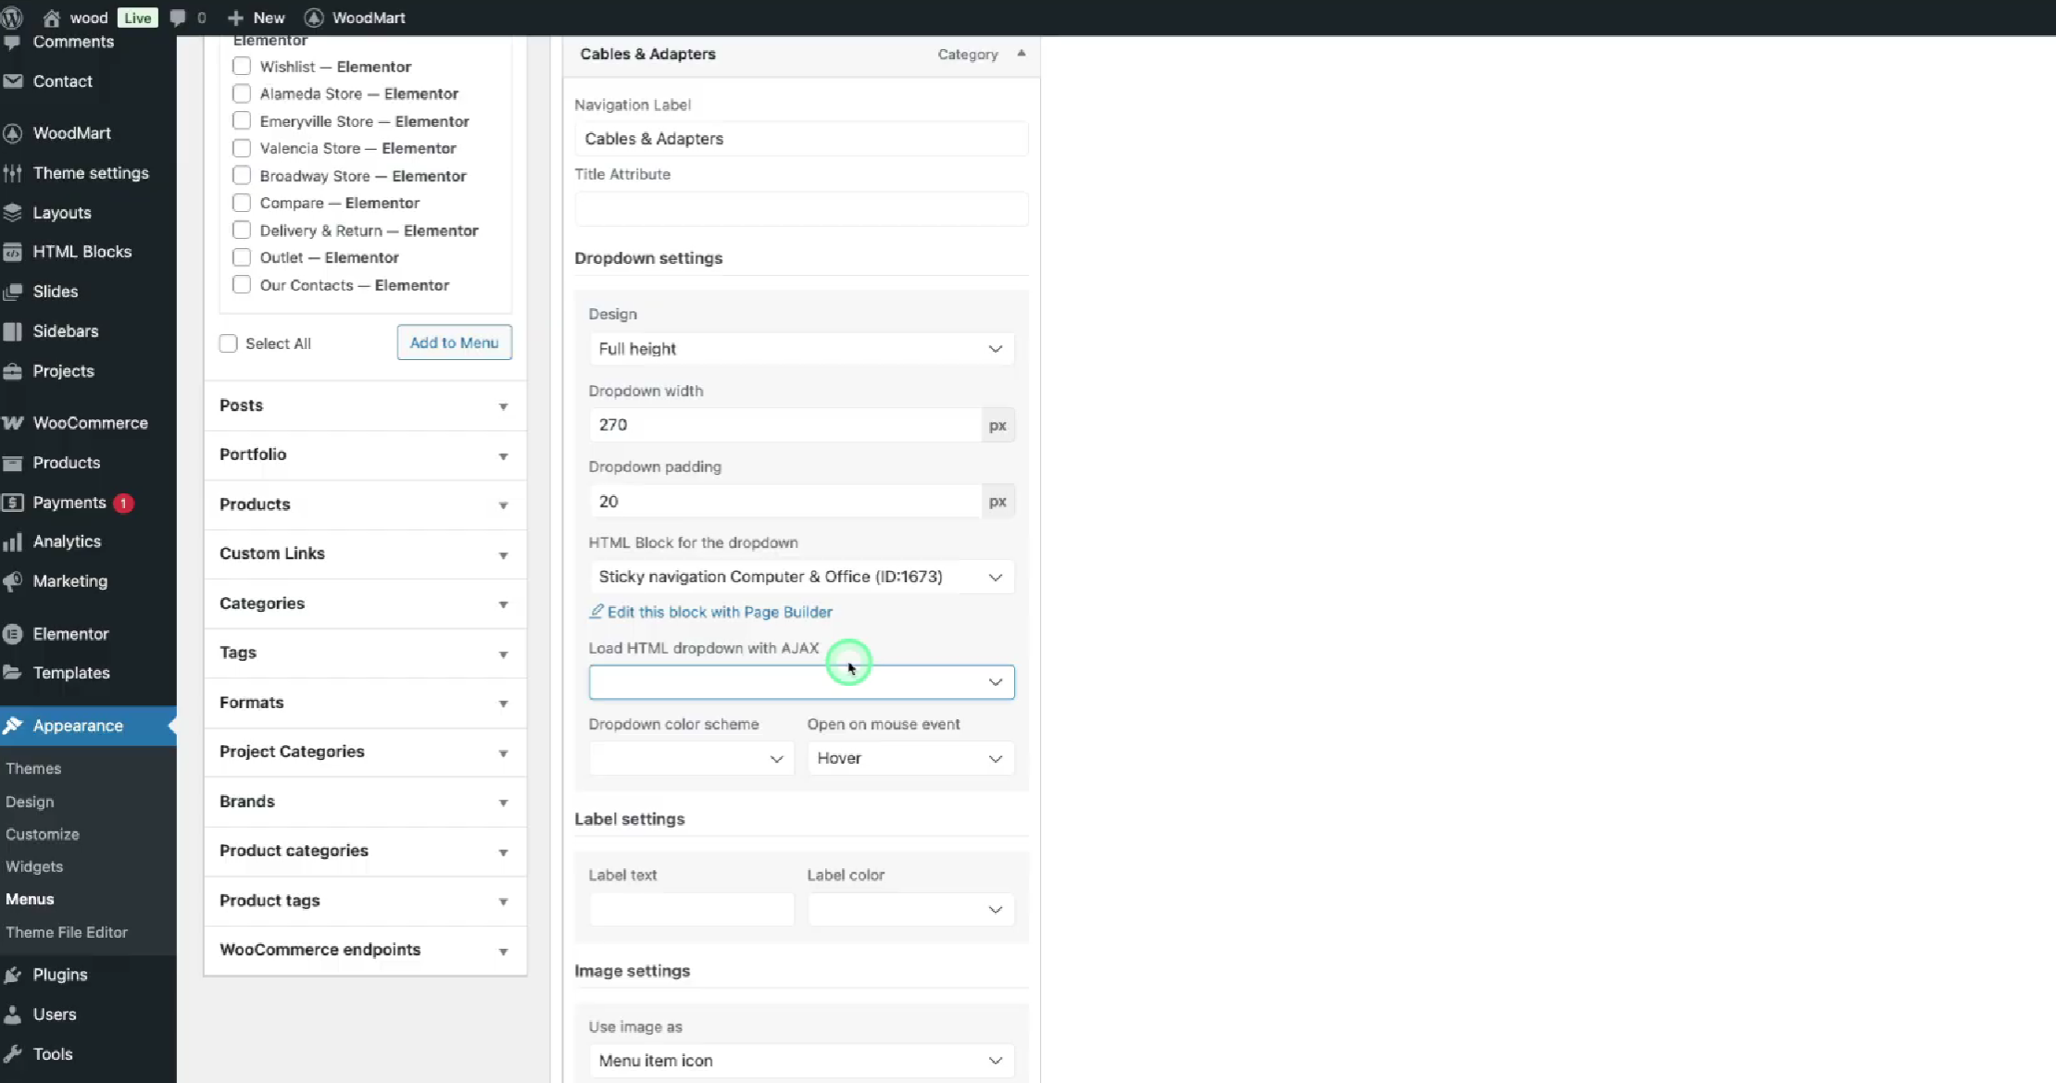The height and width of the screenshot is (1083, 2056).
Task: Click the Templates sidebar icon
Action: pyautogui.click(x=14, y=673)
